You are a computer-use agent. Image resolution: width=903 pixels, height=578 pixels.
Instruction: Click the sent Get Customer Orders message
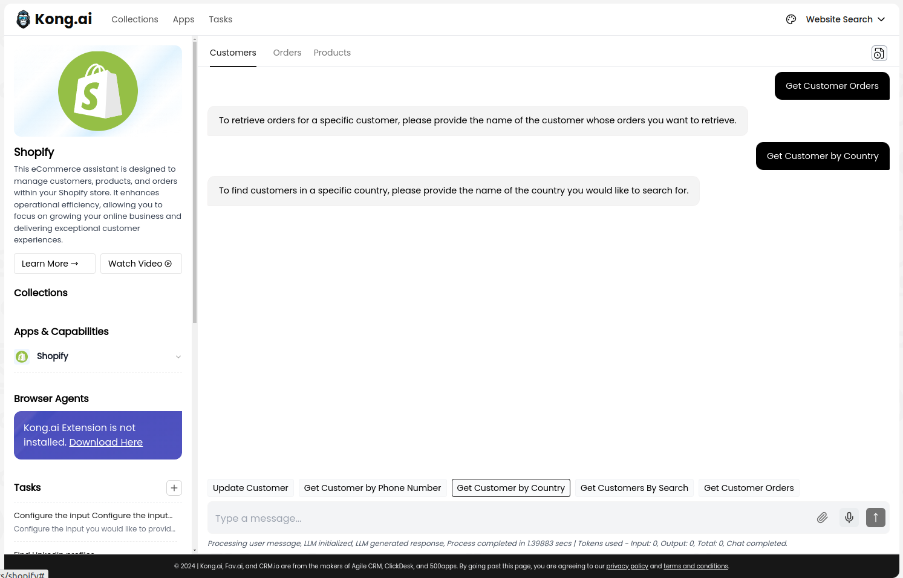pyautogui.click(x=832, y=86)
